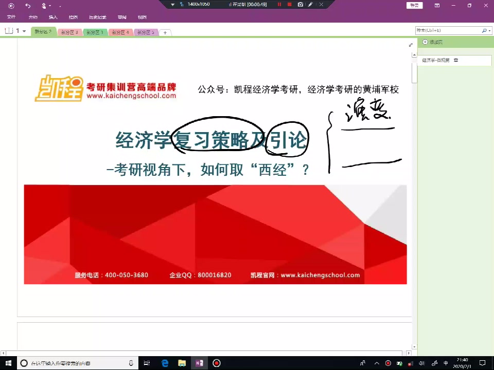Click the + to create a new section
Viewport: 494px width, 370px height.
pos(165,32)
